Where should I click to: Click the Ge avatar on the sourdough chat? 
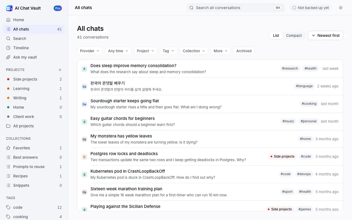coord(84,104)
